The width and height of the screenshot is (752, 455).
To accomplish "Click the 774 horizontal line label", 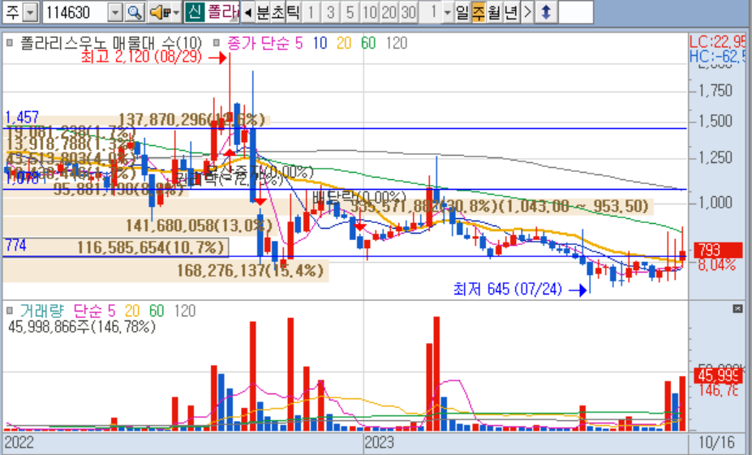I will (16, 246).
